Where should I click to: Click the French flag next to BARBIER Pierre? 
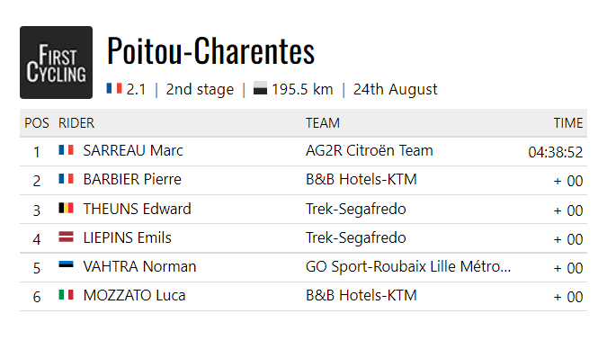coord(66,179)
